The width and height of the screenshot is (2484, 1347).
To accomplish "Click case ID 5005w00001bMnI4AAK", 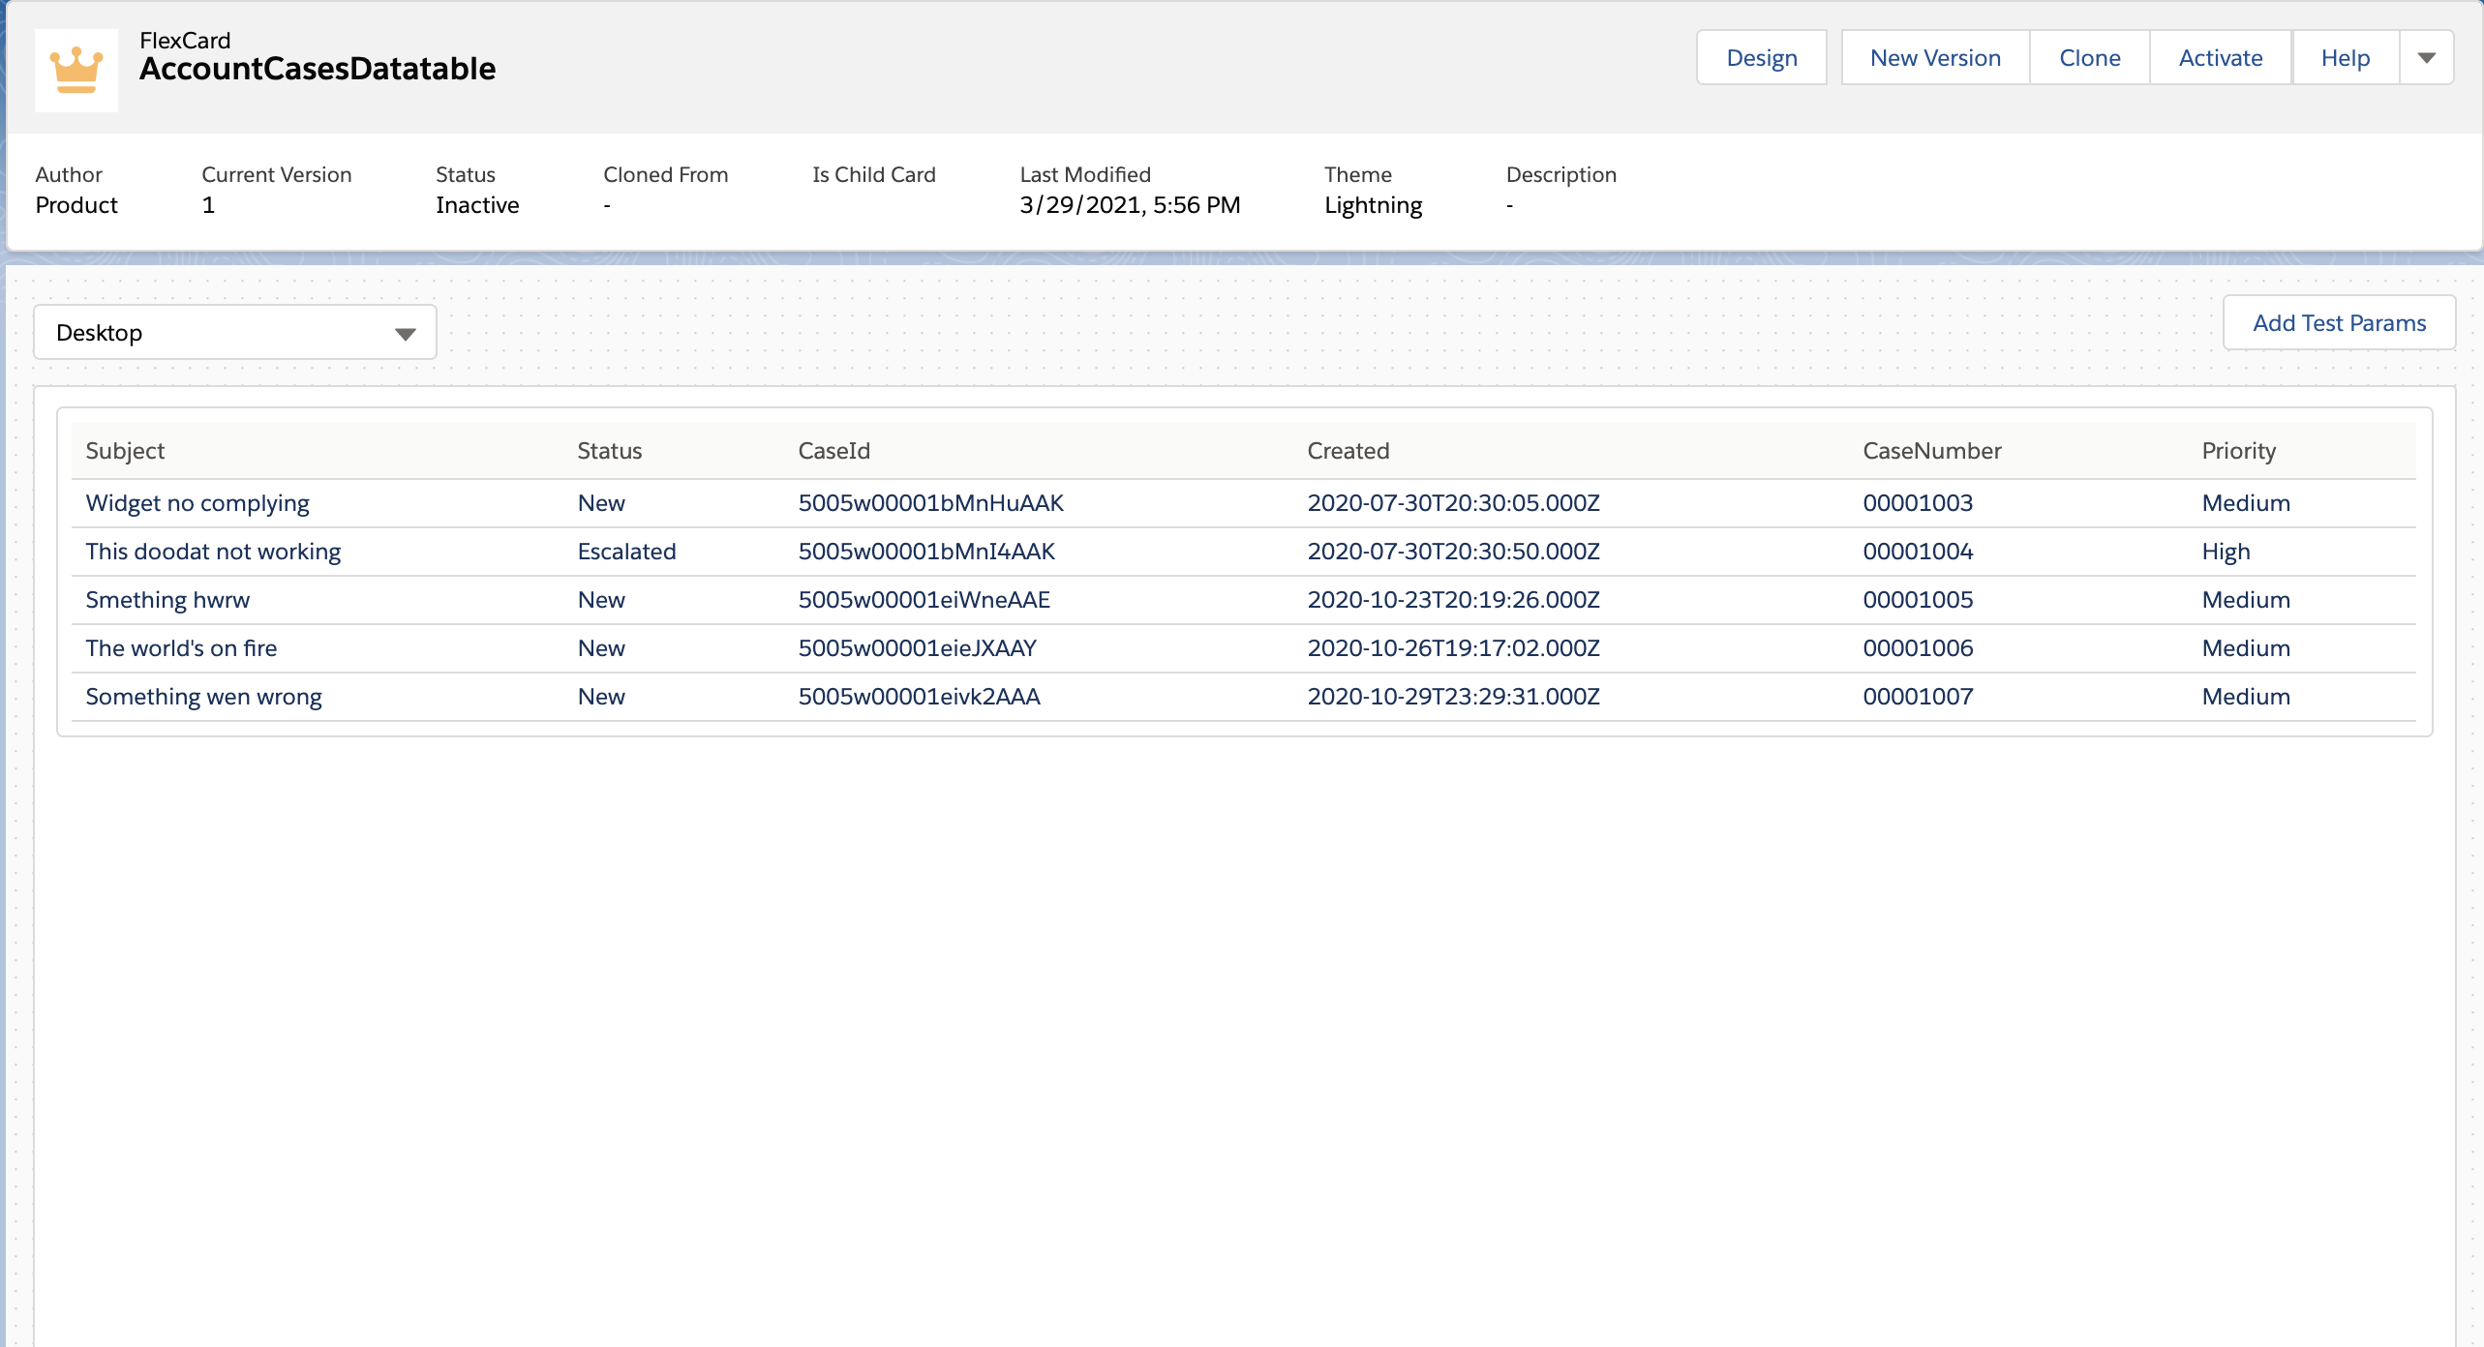I will coord(926,552).
